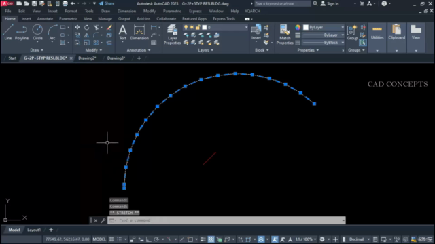
Task: Switch to the Drawing2 file tab
Action: coord(87,58)
